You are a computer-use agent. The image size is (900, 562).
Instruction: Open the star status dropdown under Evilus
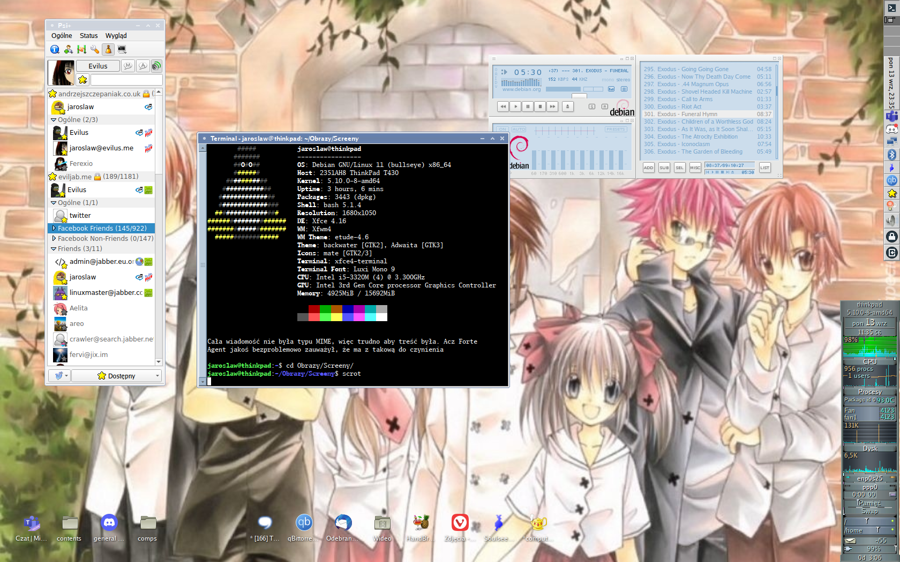point(82,80)
